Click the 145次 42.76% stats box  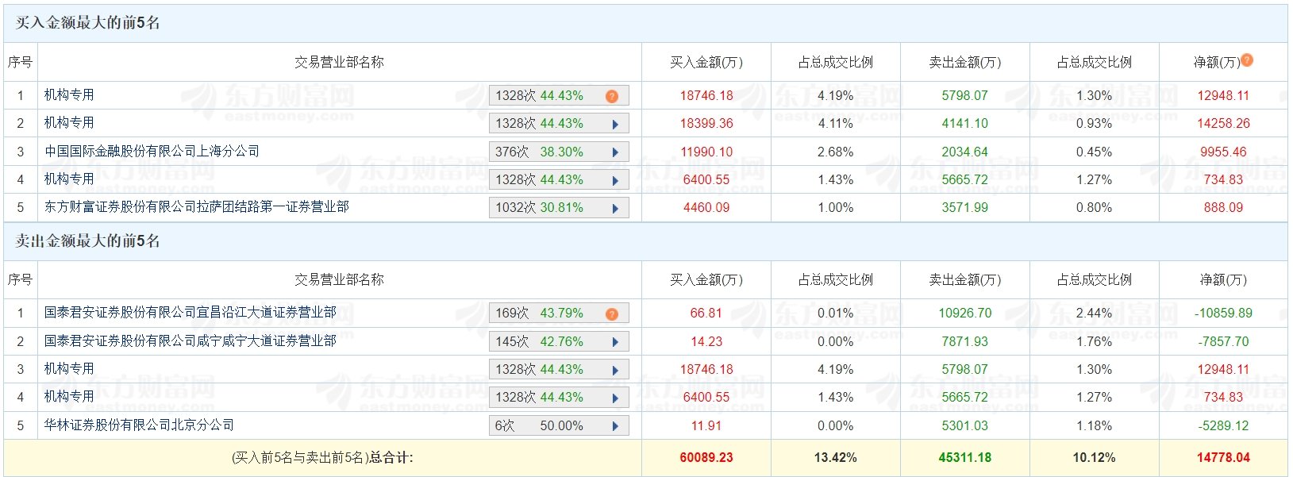[x=559, y=341]
